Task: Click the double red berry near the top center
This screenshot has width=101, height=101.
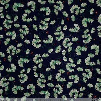Action: pyautogui.click(x=68, y=19)
